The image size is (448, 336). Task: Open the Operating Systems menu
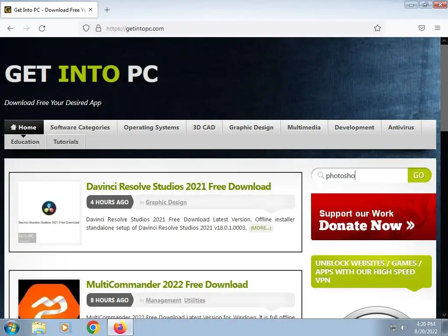click(151, 127)
